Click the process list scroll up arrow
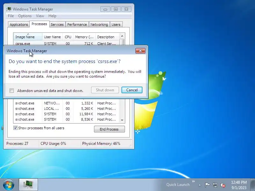 tap(122, 36)
